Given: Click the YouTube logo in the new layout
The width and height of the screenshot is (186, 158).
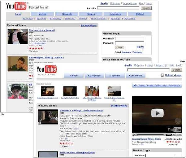Looking at the screenshot, I should point(47,69).
